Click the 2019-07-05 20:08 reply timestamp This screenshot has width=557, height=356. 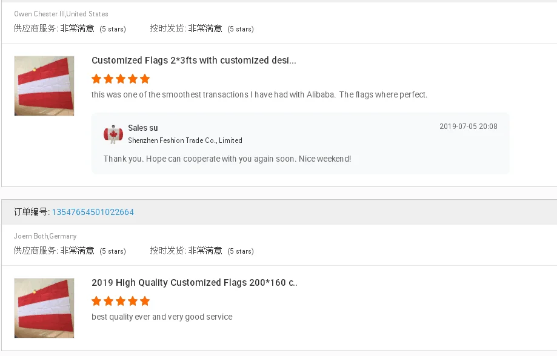(468, 127)
